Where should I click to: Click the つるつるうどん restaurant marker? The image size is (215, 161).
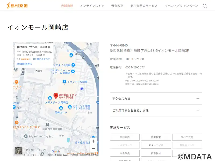(17, 122)
